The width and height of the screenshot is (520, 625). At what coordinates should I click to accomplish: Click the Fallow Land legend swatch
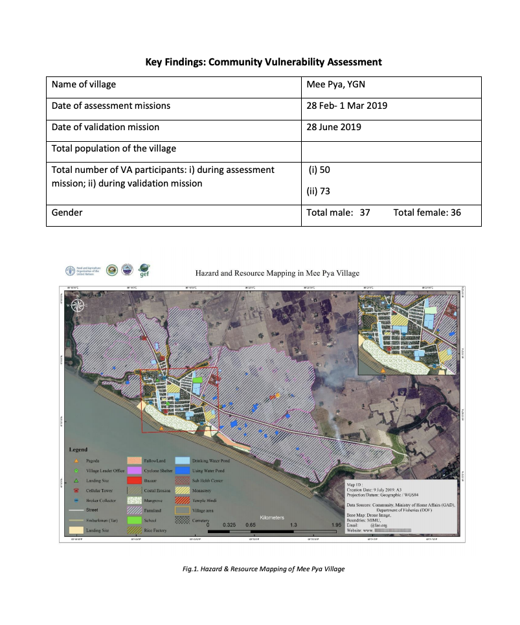134,460
